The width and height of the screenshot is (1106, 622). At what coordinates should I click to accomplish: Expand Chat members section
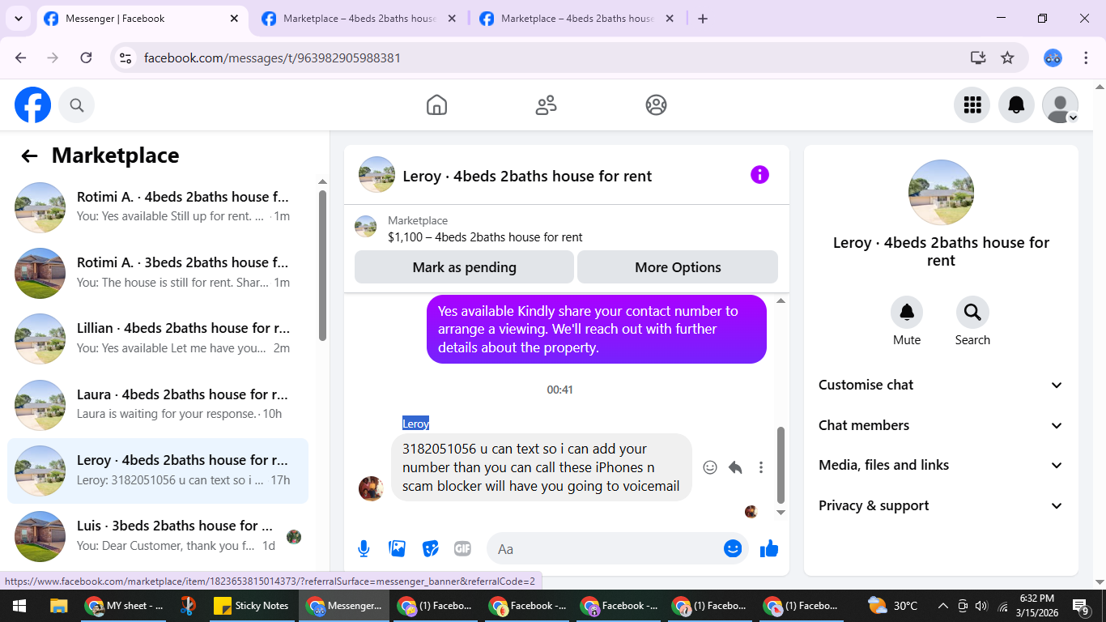pyautogui.click(x=941, y=425)
